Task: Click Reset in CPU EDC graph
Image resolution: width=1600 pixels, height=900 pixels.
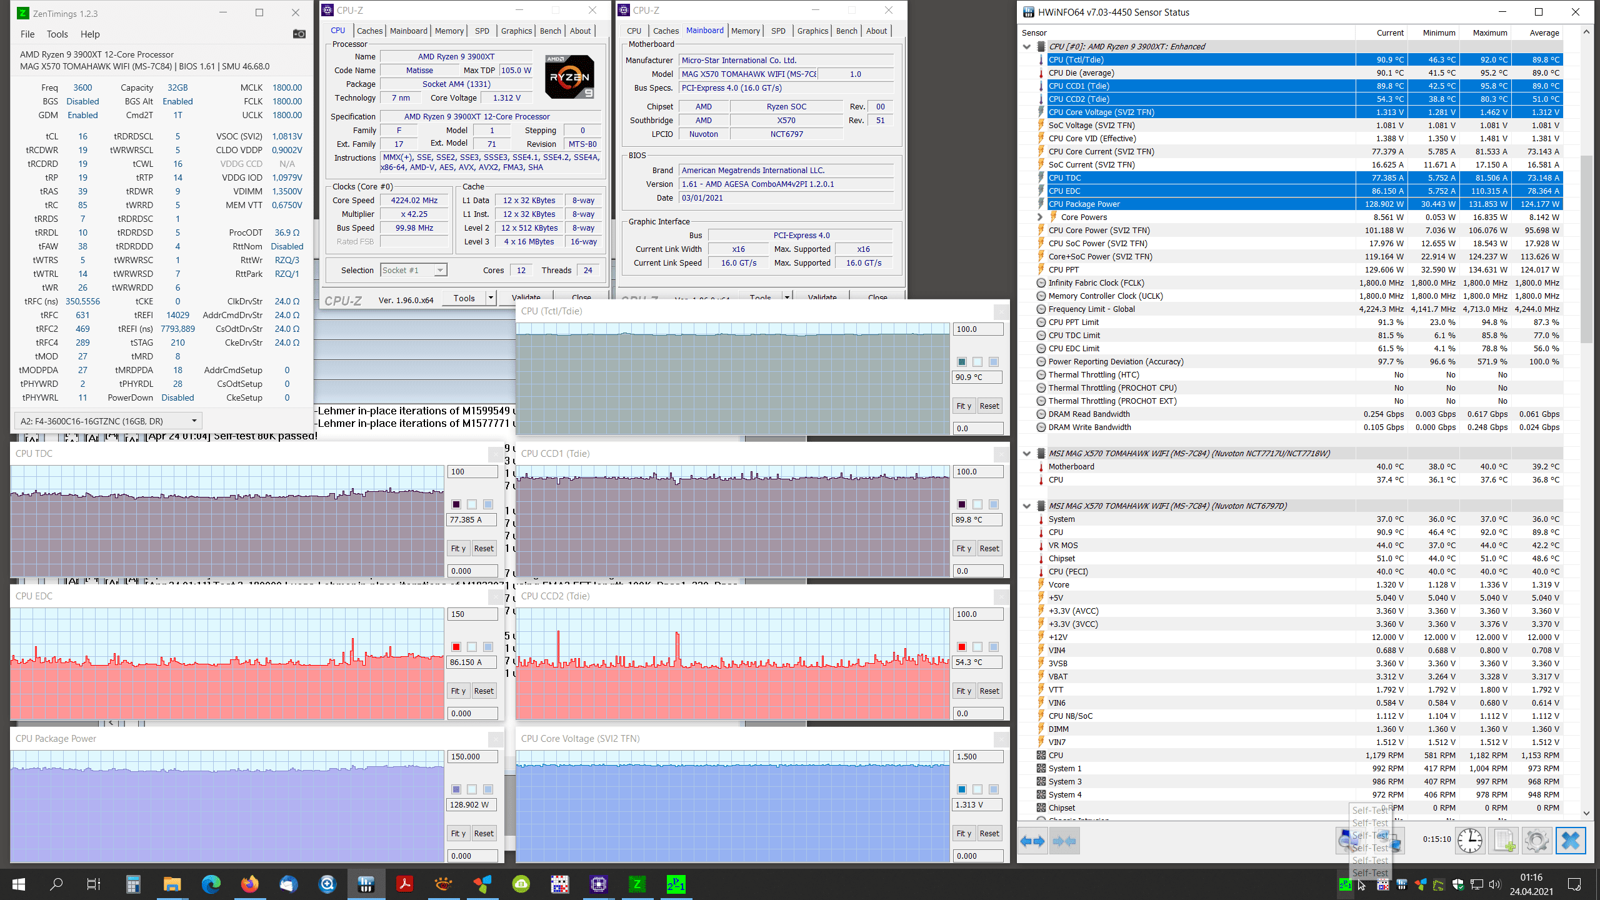Action: click(x=484, y=691)
